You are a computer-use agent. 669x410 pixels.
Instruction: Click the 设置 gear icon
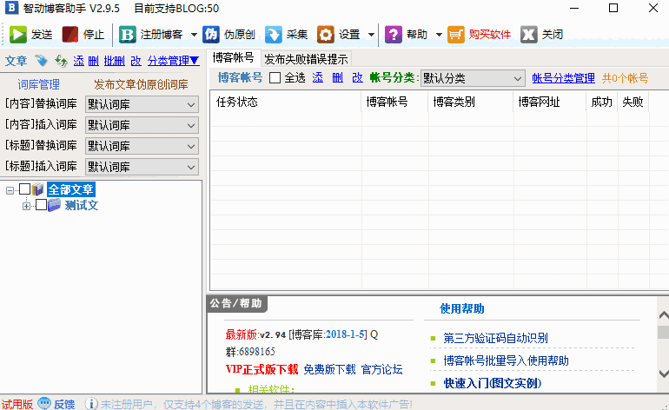[x=326, y=35]
